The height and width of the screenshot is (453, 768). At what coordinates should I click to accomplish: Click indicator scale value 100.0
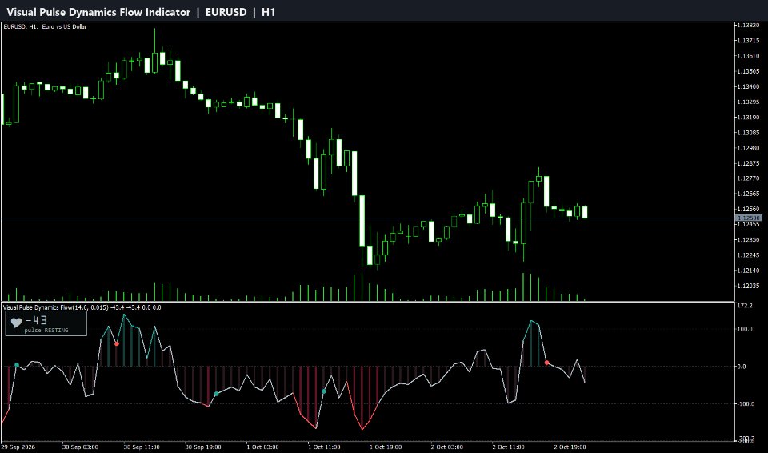click(745, 329)
